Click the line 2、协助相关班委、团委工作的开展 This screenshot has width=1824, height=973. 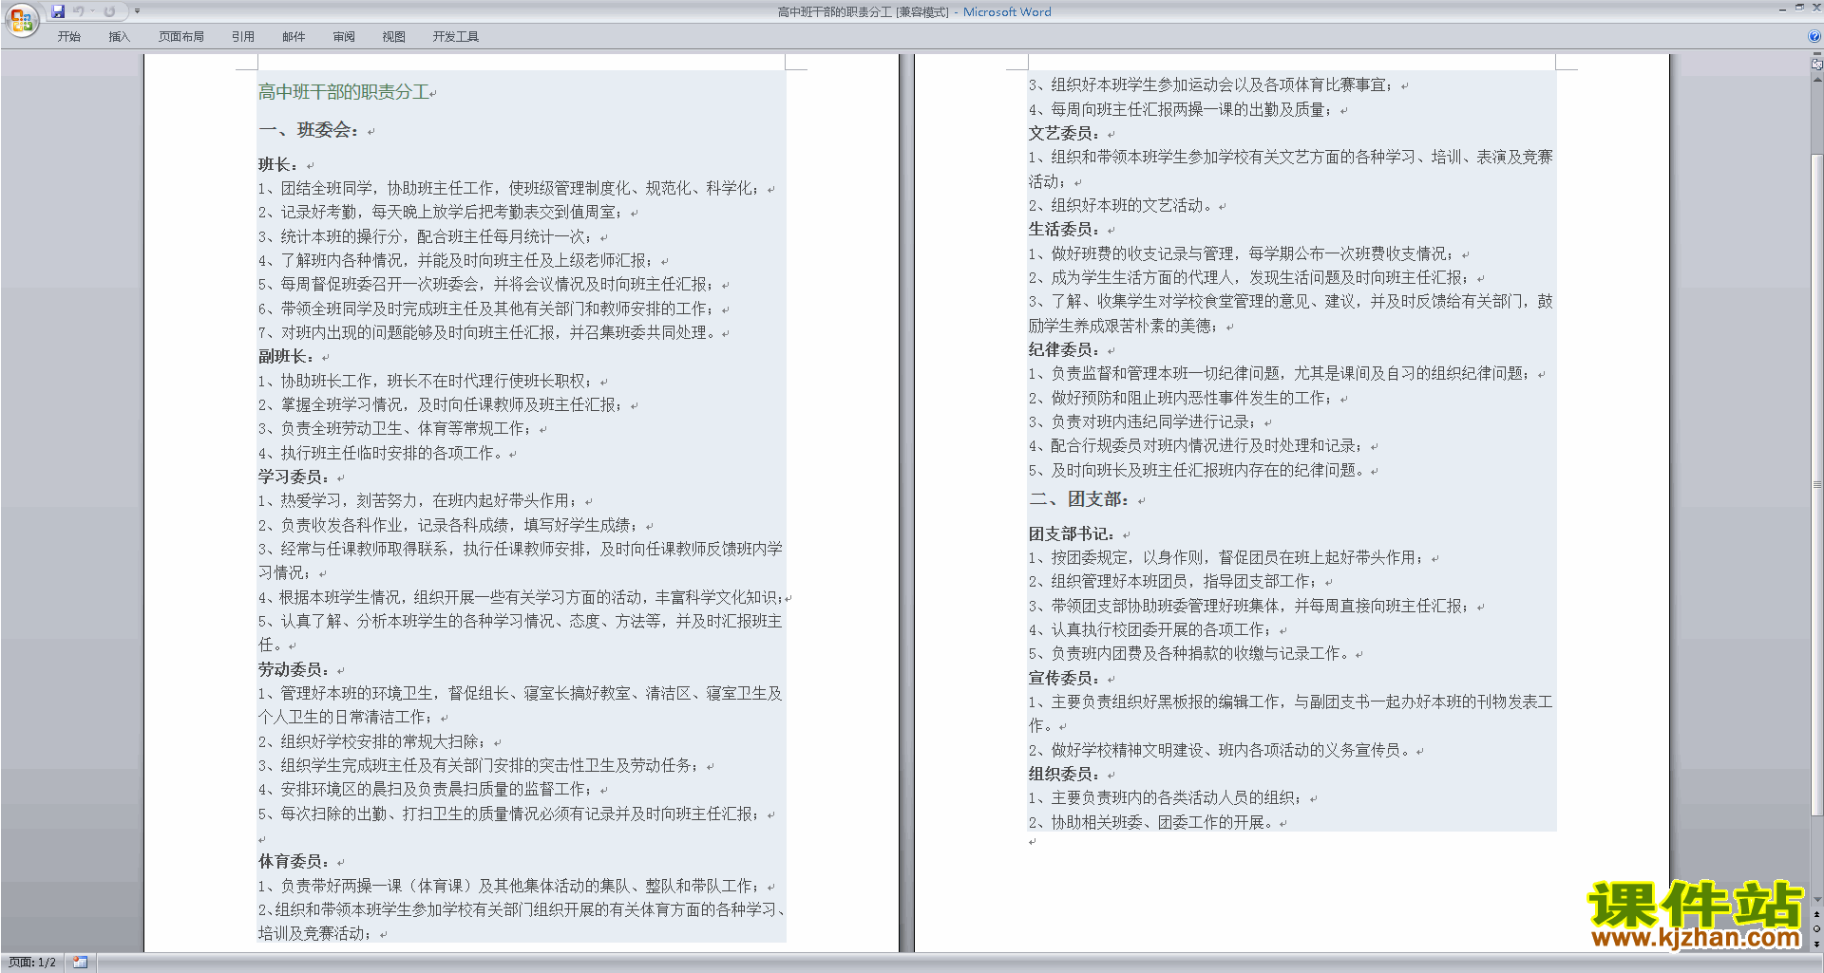tap(1151, 823)
